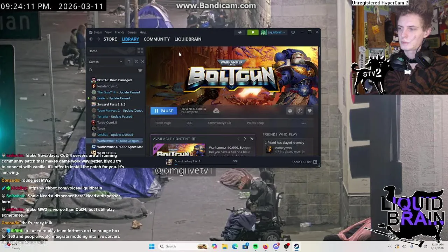Open the Friends menu
448x252 pixels.
(x=119, y=32)
